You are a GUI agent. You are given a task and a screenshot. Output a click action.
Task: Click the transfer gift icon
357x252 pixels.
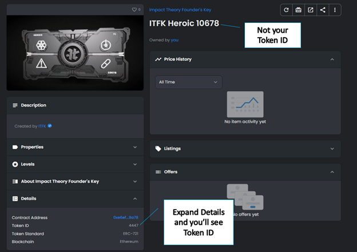tap(298, 10)
